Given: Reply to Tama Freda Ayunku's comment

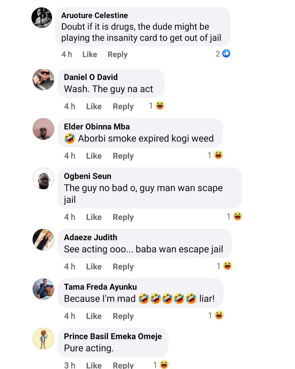Looking at the screenshot, I should (123, 316).
